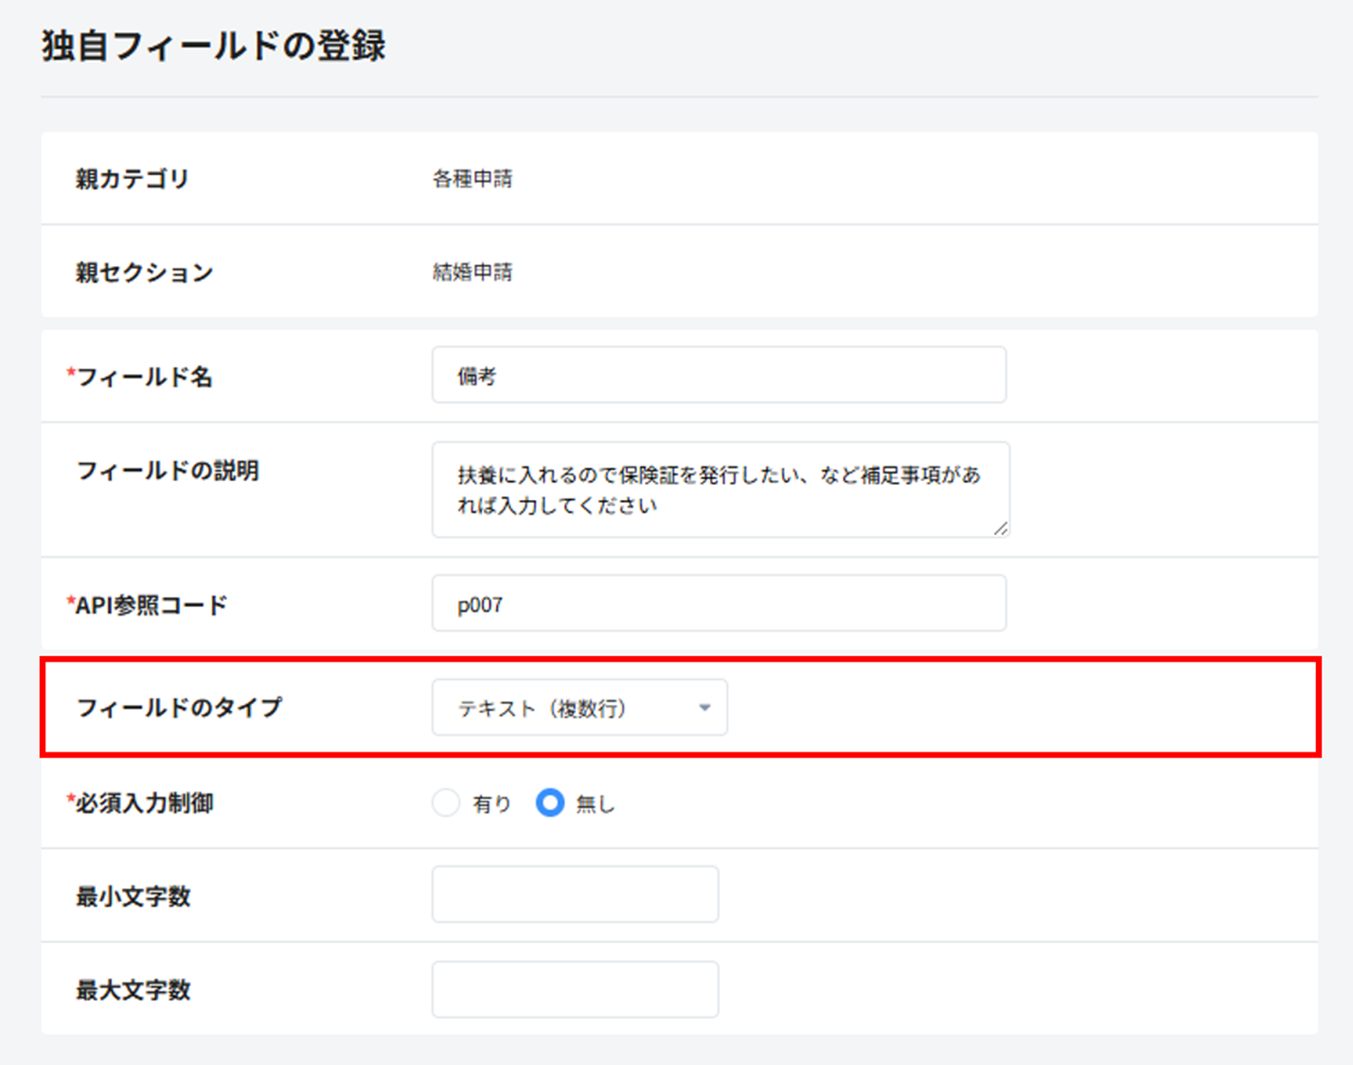Screen dimensions: 1353x1065
Task: Click the 最大文字数 input box
Action: (575, 990)
